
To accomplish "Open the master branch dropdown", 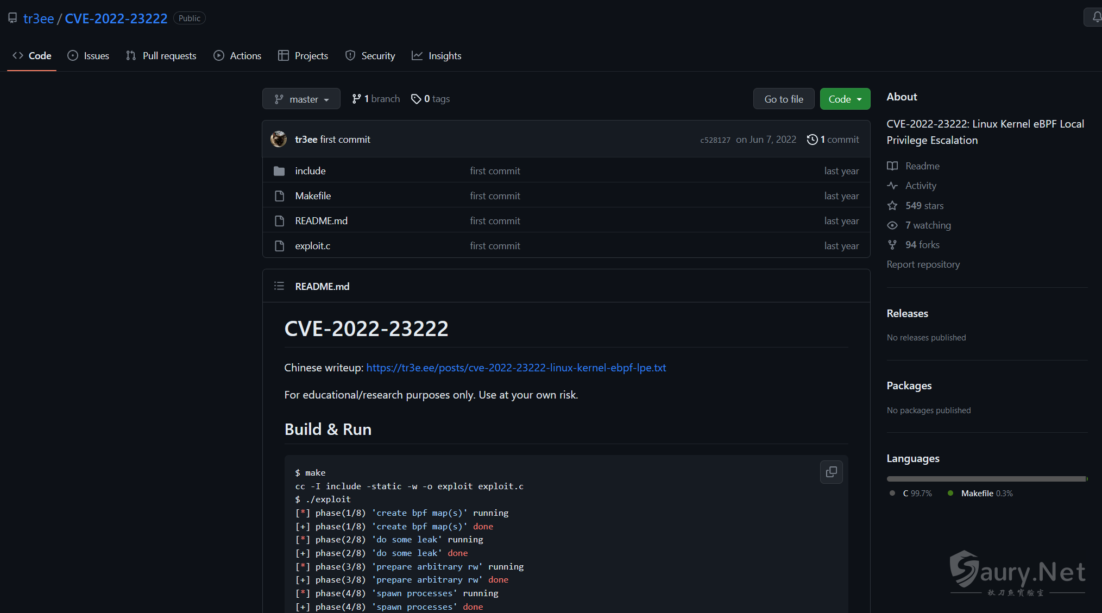I will [301, 99].
